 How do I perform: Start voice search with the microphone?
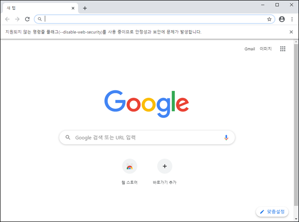(226, 138)
